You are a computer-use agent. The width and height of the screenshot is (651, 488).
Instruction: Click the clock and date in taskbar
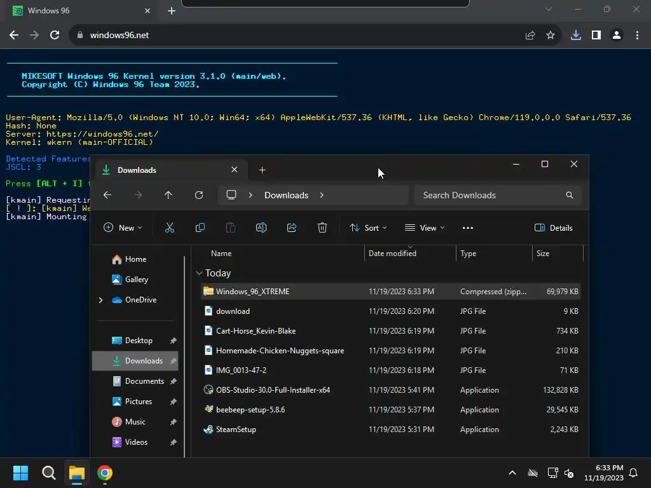coord(603,473)
